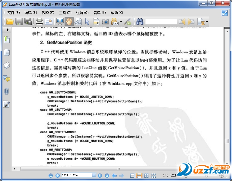Image resolution: width=232 pixels, height=181 pixels.
Task: Switch to continuous page layout
Action: (x=139, y=175)
